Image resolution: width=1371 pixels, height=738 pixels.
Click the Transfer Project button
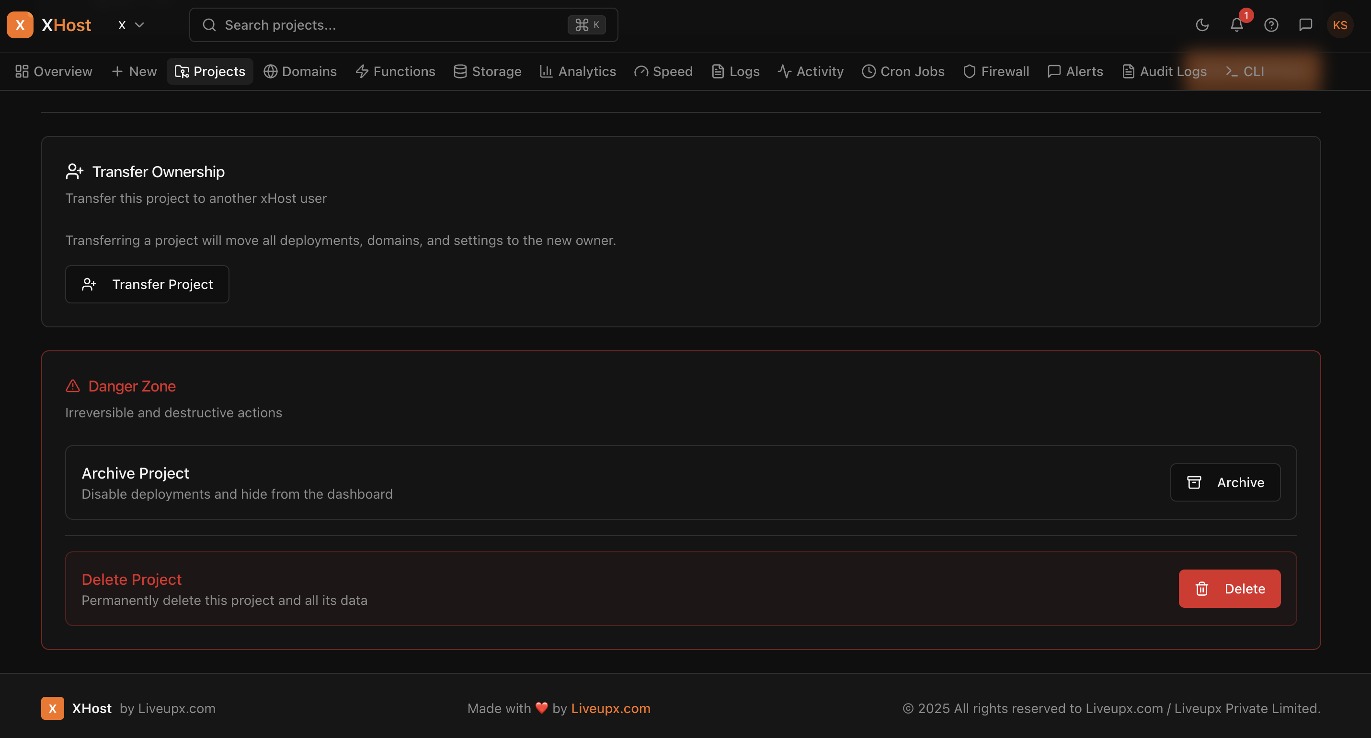147,284
